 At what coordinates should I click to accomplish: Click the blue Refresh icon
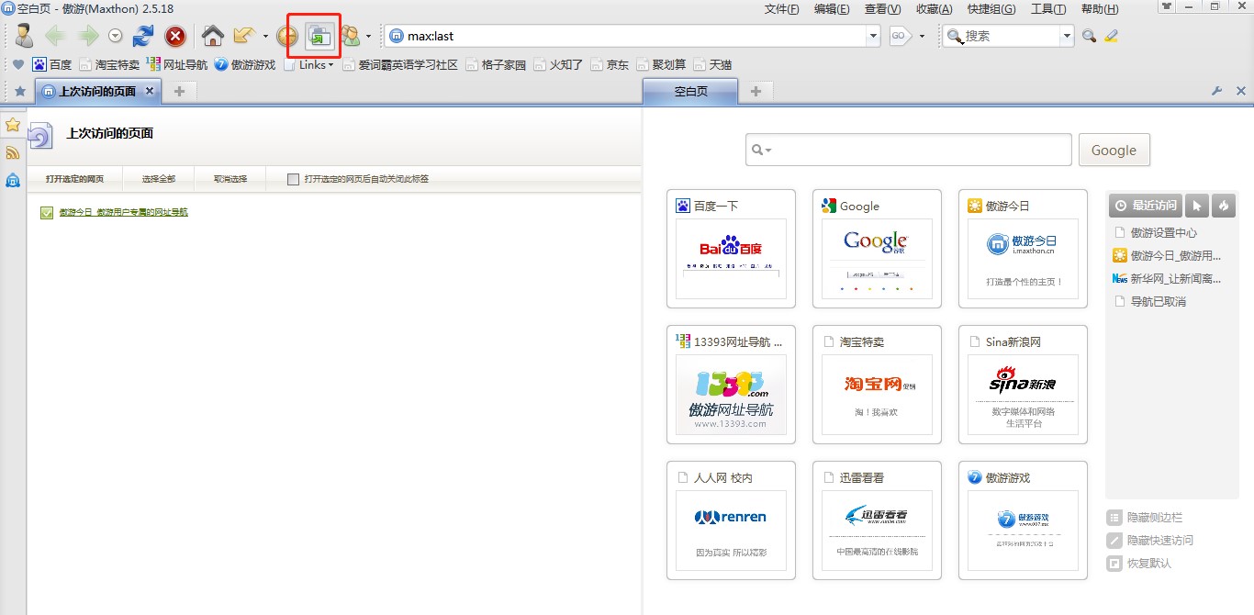(x=143, y=37)
